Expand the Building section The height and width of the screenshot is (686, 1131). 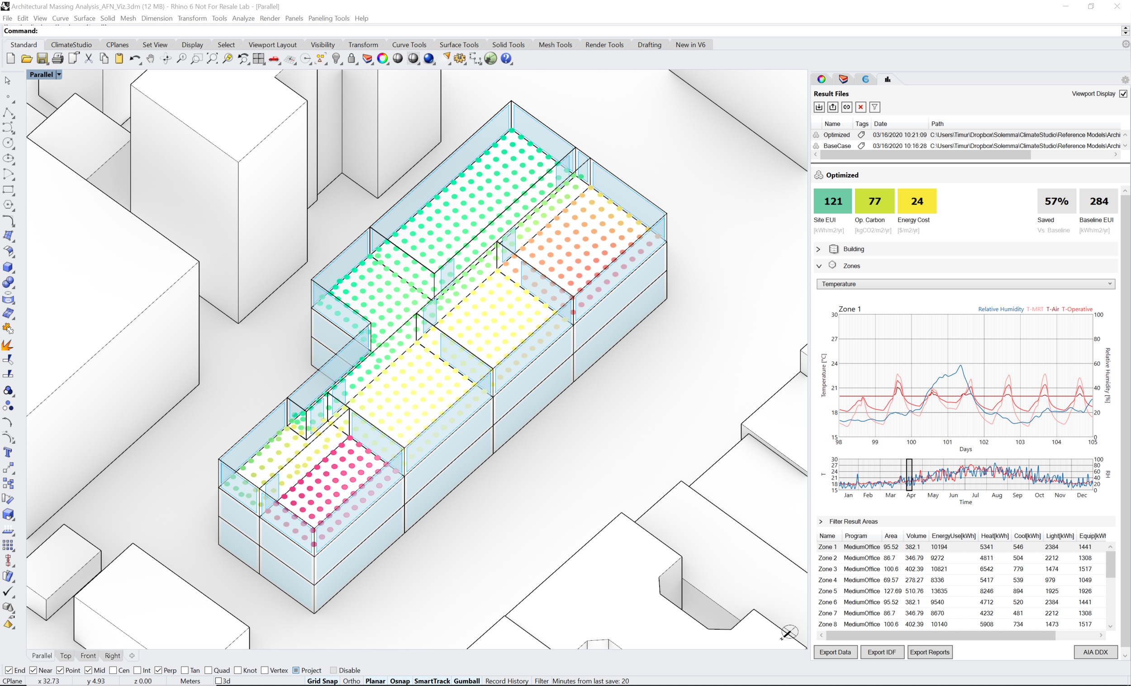point(818,249)
